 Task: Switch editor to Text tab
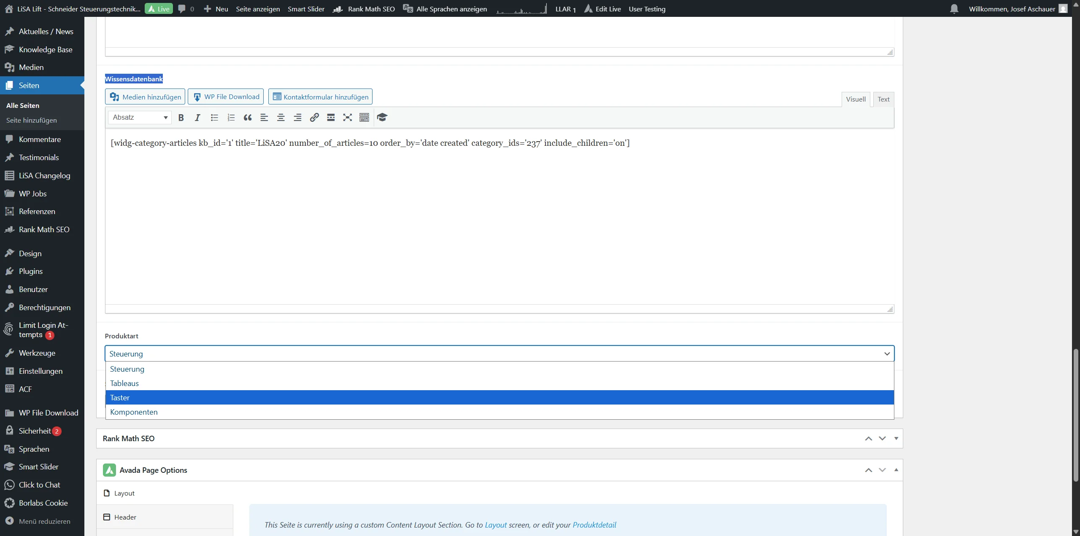point(883,99)
